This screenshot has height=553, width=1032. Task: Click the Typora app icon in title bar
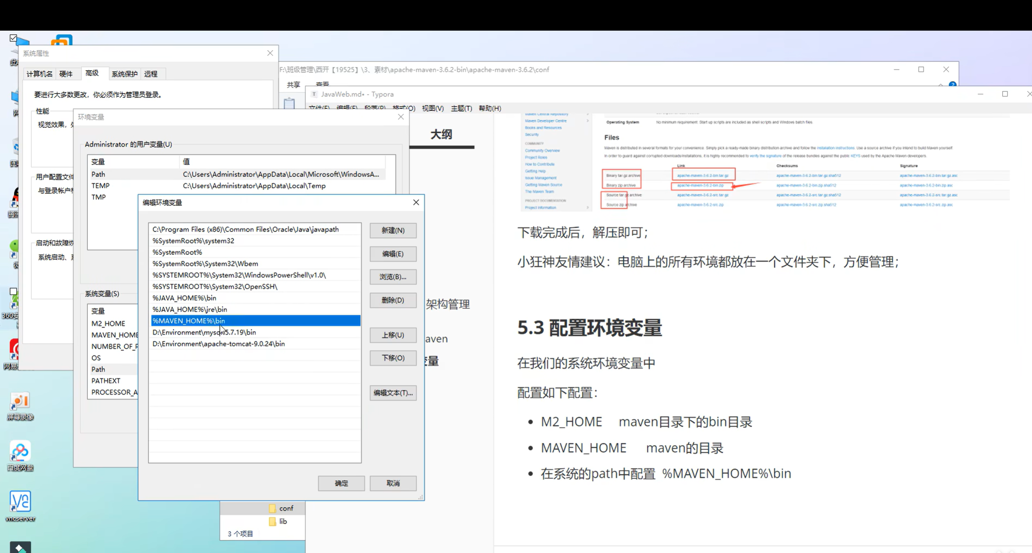coord(314,94)
